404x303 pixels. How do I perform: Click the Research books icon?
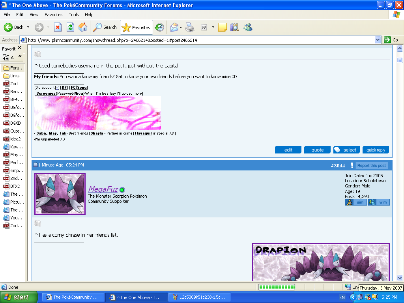pos(234,27)
